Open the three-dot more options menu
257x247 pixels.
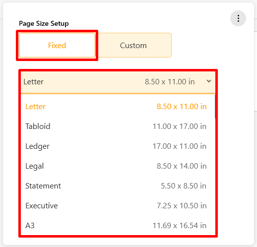click(x=238, y=18)
